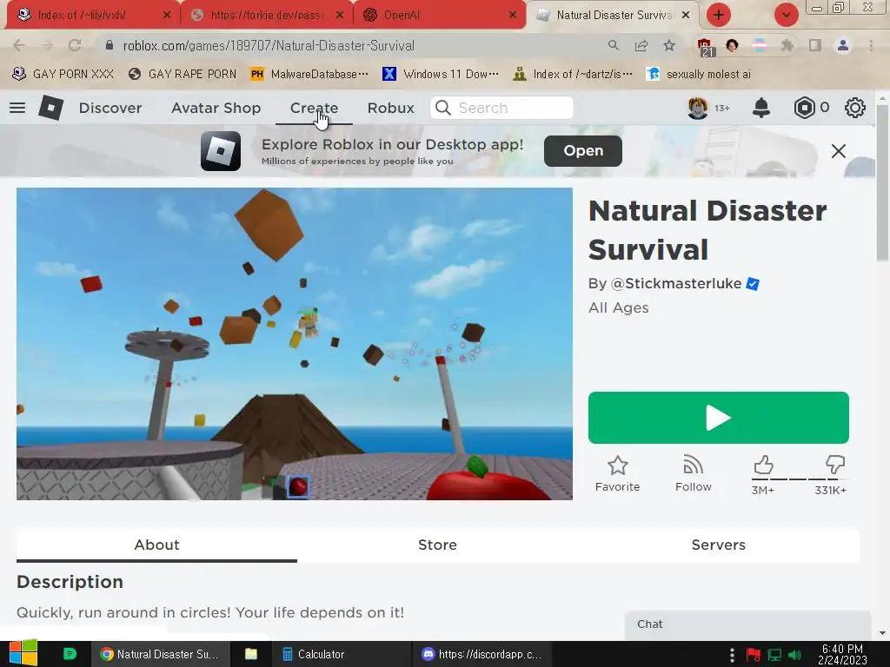
Task: Reload the current page
Action: (75, 45)
